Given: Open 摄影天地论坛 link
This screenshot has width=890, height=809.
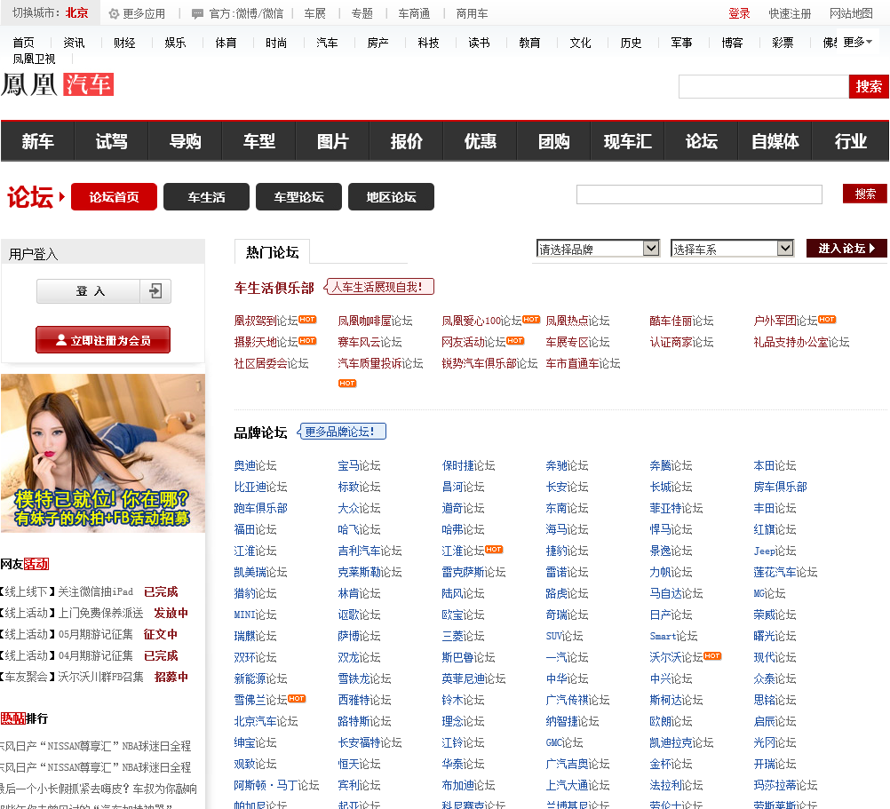Looking at the screenshot, I should (266, 342).
